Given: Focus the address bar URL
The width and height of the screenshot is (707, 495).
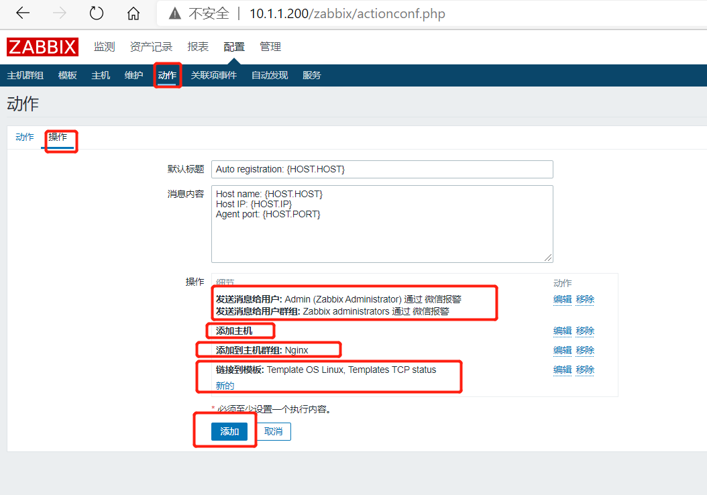Looking at the screenshot, I should [x=347, y=13].
